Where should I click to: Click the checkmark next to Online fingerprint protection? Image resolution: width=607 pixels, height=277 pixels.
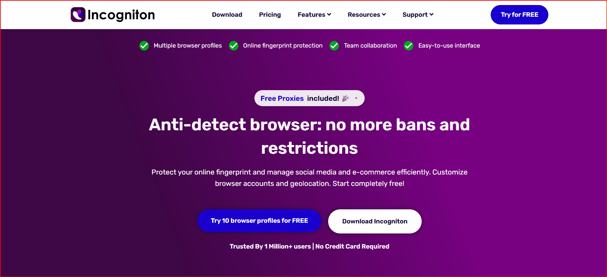click(234, 46)
